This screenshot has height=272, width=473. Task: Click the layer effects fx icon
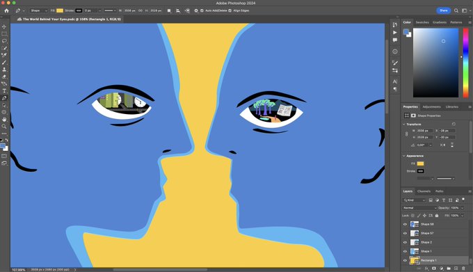pos(426,268)
